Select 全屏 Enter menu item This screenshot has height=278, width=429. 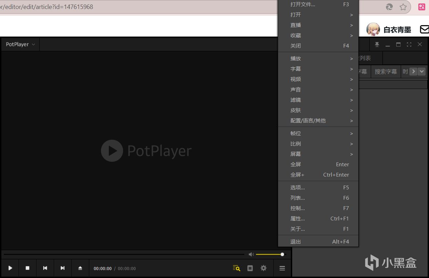point(318,165)
